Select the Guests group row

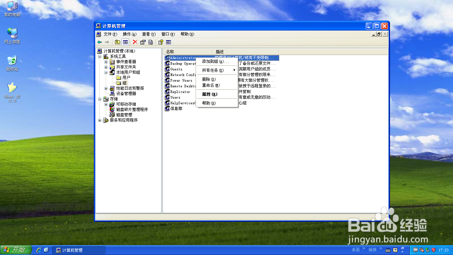(x=173, y=69)
